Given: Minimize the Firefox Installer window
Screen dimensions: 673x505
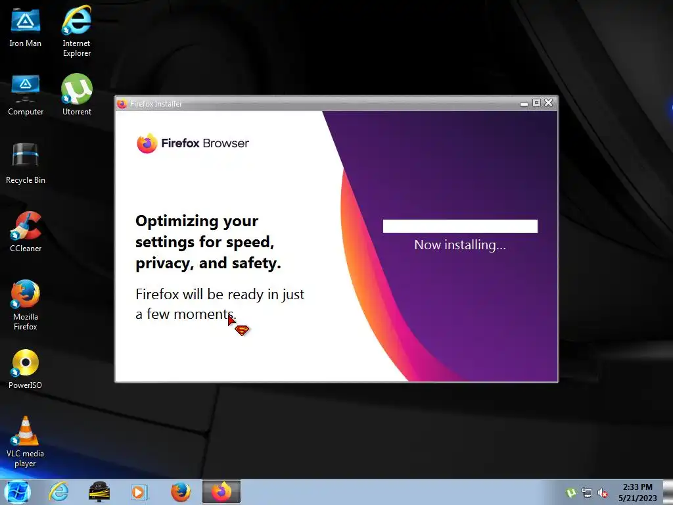Looking at the screenshot, I should click(x=524, y=103).
